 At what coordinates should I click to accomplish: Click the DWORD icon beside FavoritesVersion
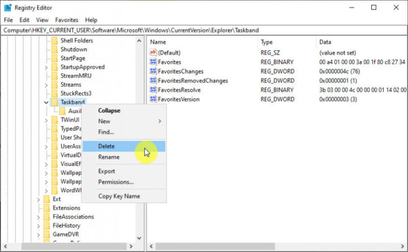click(x=154, y=99)
